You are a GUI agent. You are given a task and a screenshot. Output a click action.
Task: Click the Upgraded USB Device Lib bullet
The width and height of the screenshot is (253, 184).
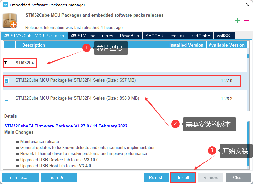tap(60, 160)
